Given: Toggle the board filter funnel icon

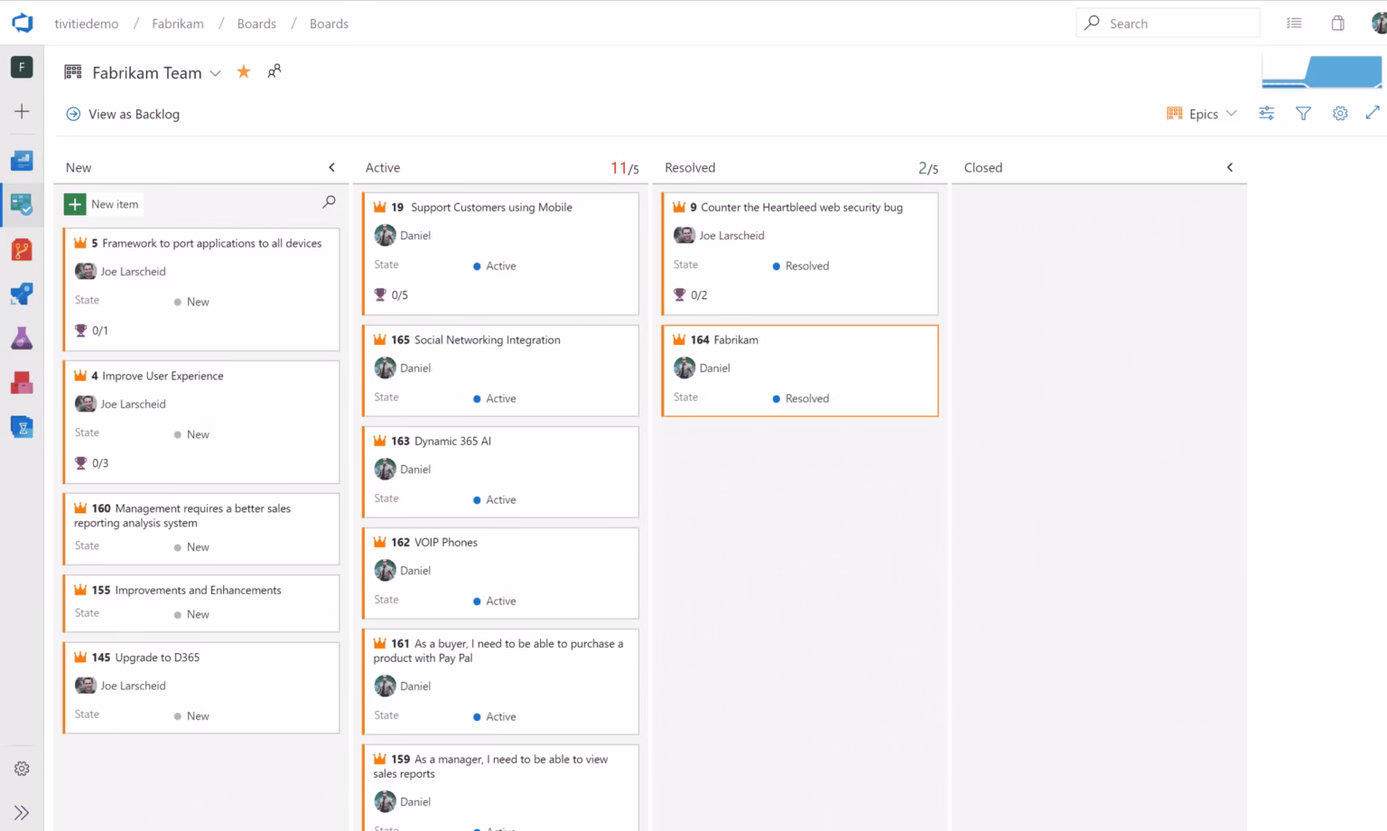Looking at the screenshot, I should (1303, 113).
